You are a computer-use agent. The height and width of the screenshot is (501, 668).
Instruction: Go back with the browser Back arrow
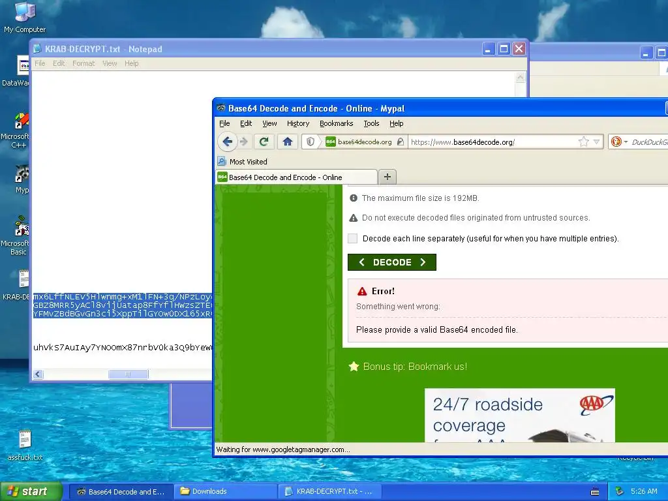[x=228, y=142]
